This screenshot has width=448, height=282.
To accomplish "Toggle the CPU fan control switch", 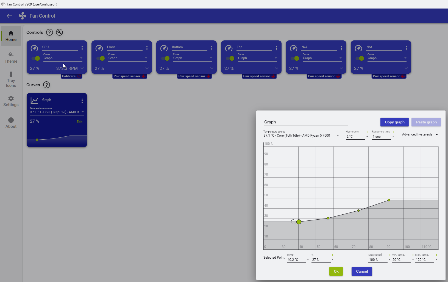I will tap(36, 58).
